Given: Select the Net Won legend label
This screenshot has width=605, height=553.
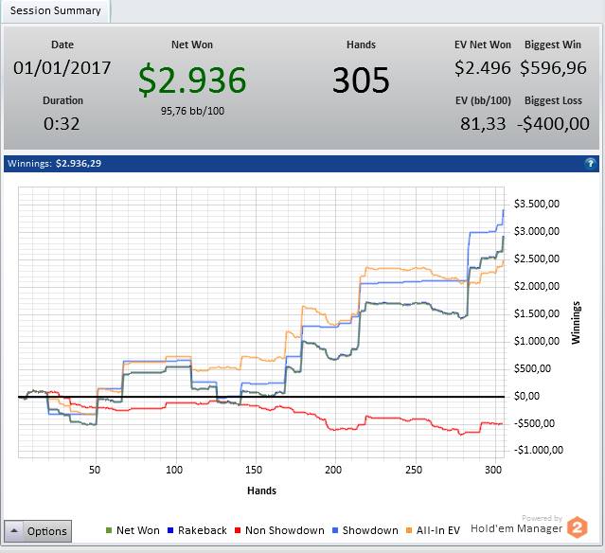Looking at the screenshot, I should pos(138,531).
